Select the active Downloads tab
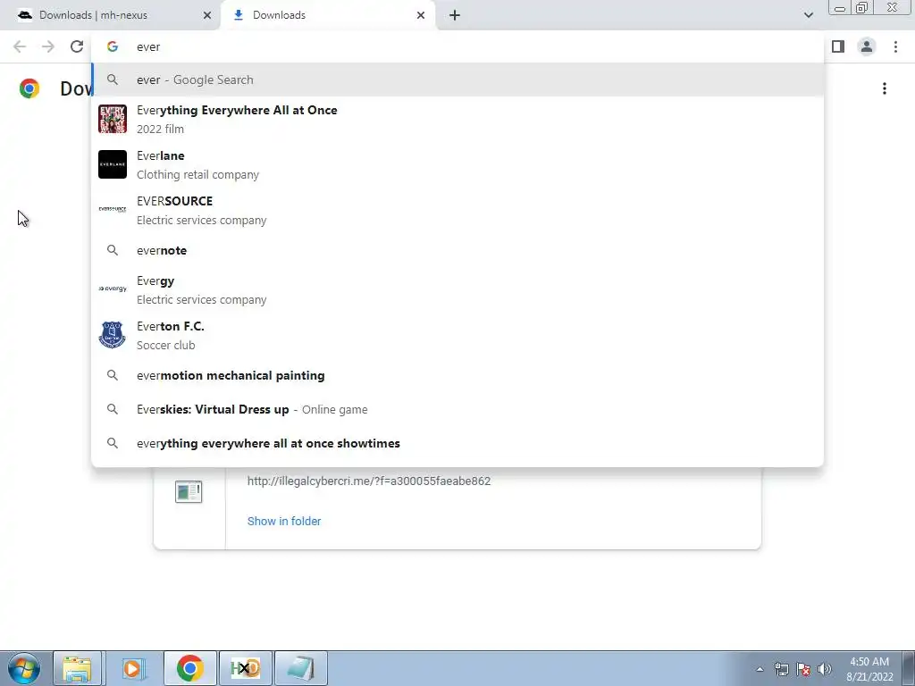 (x=327, y=15)
